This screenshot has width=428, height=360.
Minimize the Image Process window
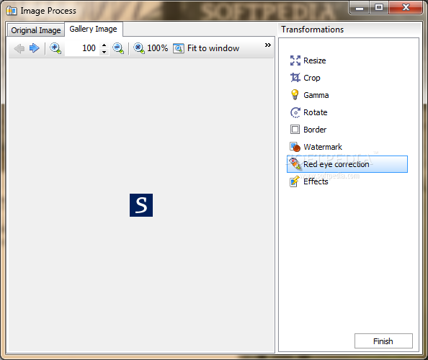360,8
